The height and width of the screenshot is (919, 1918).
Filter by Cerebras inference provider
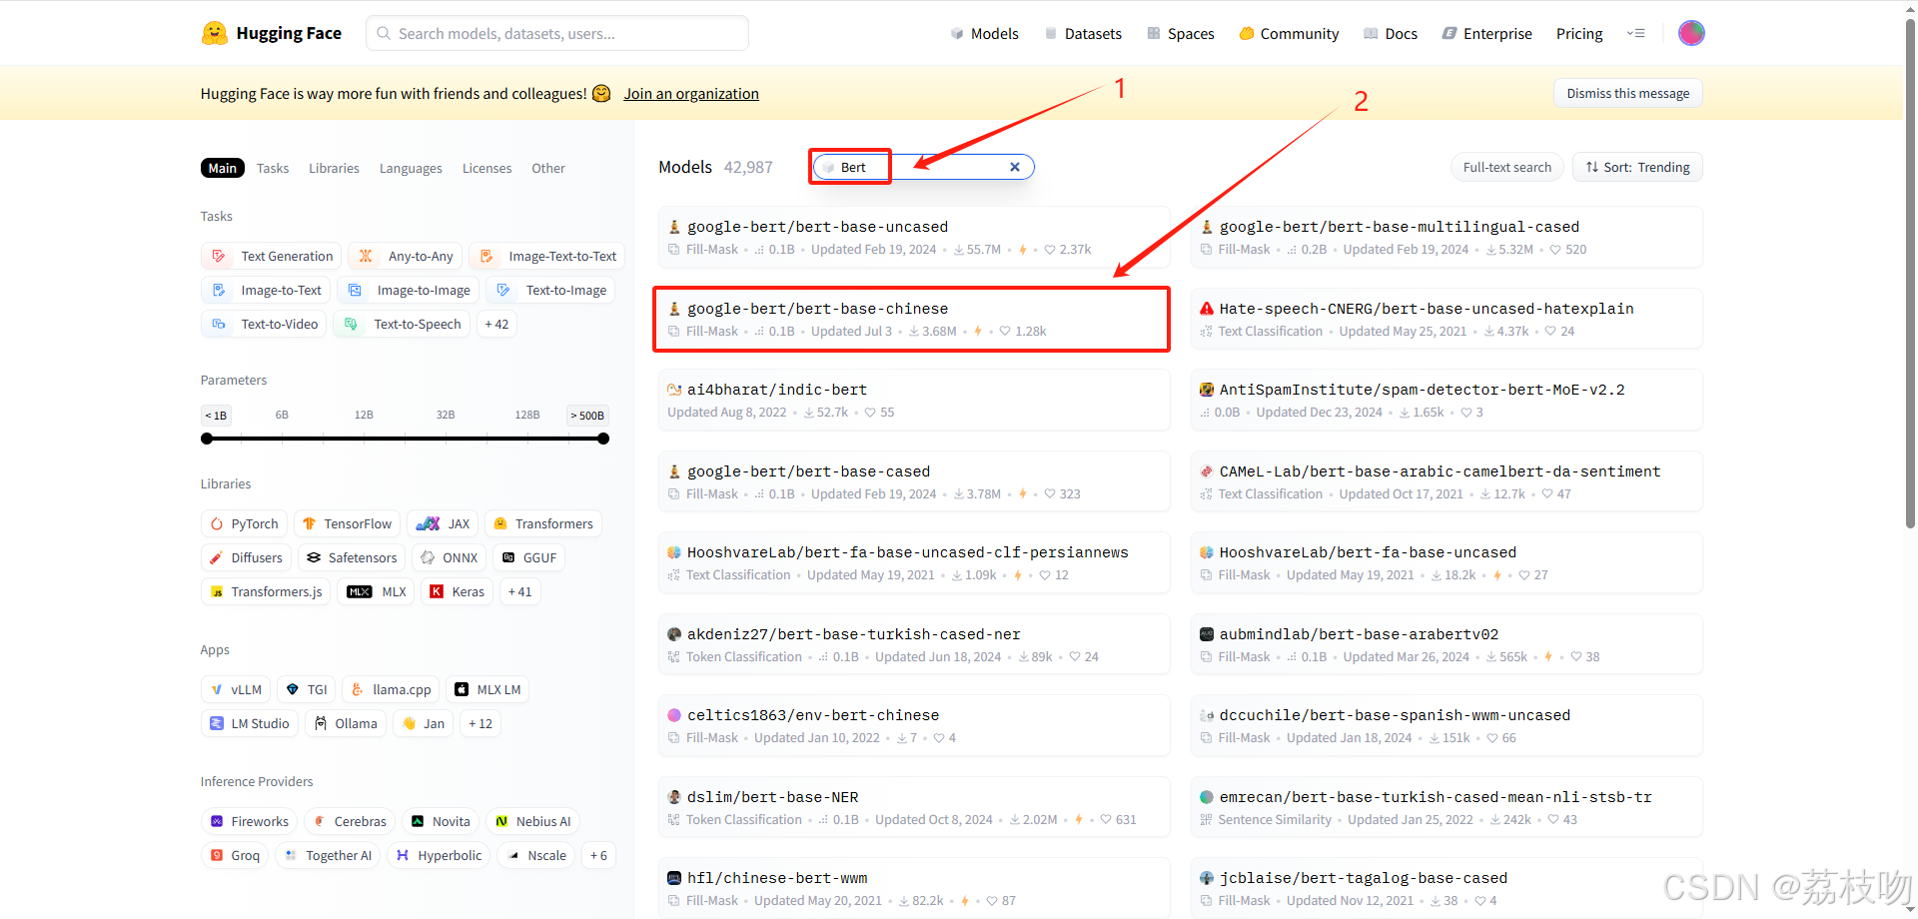pos(350,821)
